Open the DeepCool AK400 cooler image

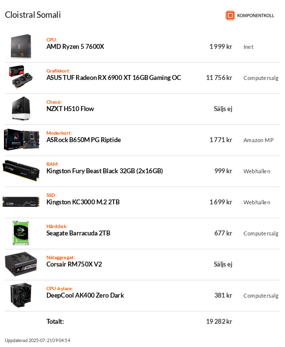click(x=21, y=295)
